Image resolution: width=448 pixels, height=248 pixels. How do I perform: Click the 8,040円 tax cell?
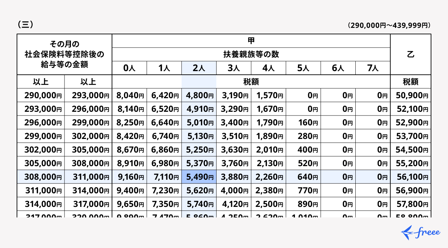pos(129,95)
